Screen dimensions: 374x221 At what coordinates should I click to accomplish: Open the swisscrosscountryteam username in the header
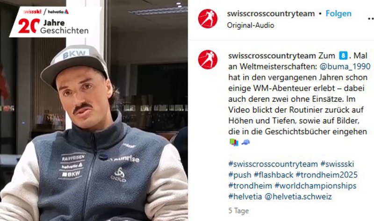pos(271,14)
